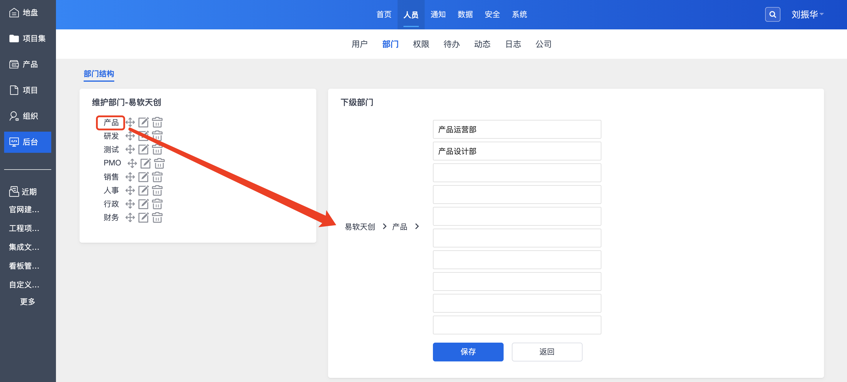Click the move icon beside 销售 department
Viewport: 847px width, 382px height.
[x=130, y=177]
